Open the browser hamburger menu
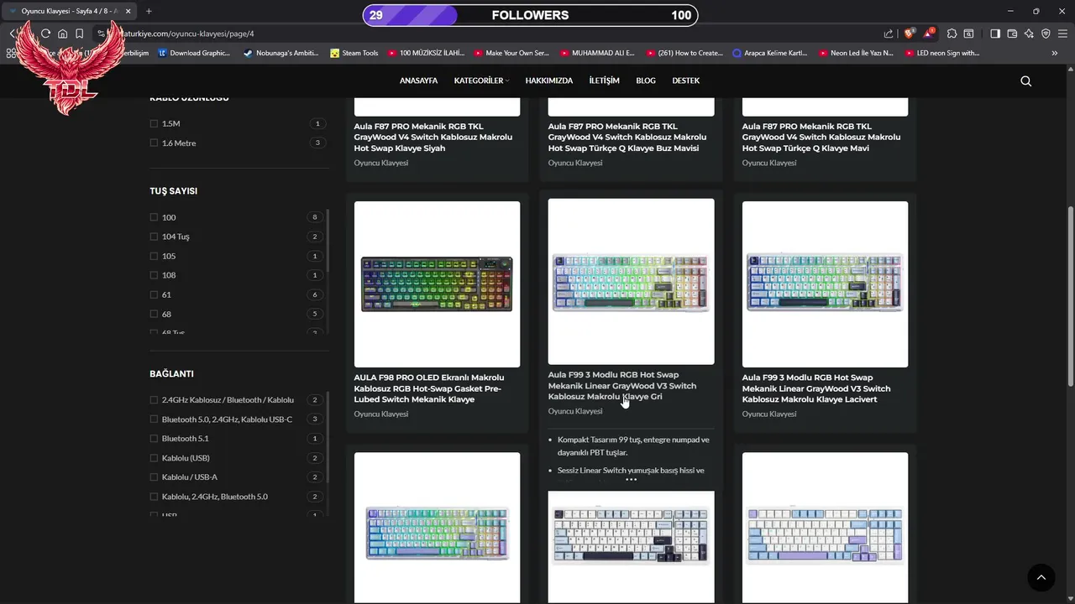This screenshot has width=1075, height=604. pyautogui.click(x=1062, y=34)
